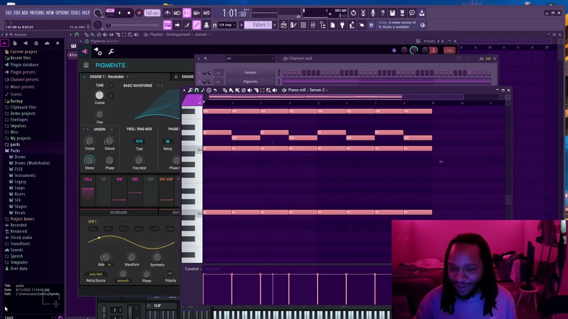This screenshot has height=319, width=568.
Task: Toggle wait for input icon
Action: pos(177,13)
